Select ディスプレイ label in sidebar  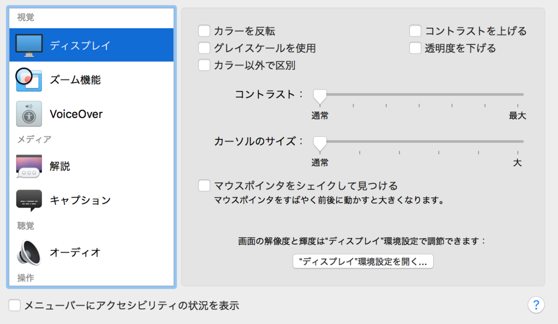pyautogui.click(x=80, y=46)
